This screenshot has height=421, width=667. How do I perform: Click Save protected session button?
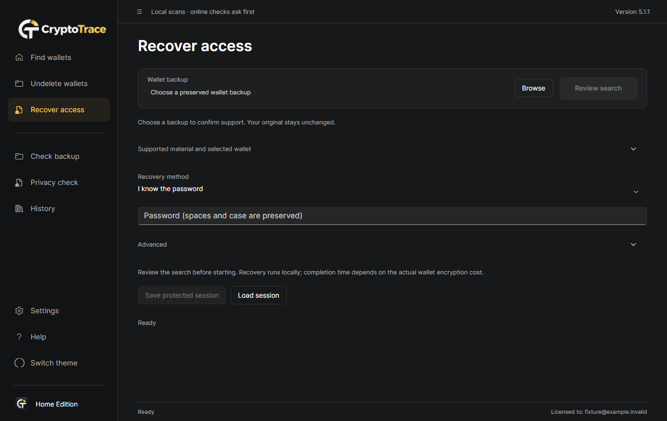coord(182,295)
